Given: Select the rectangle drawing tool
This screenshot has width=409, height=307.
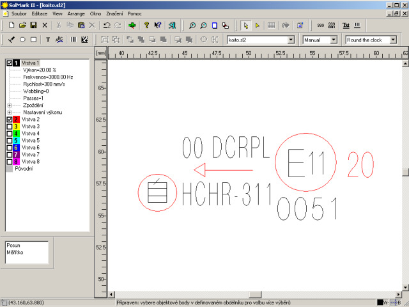Looking at the screenshot, I should click(34, 40).
